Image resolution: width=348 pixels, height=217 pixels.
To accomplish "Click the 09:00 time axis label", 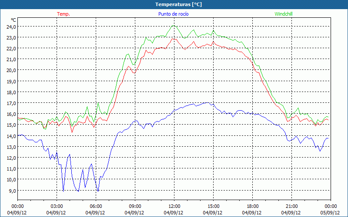I will [x=135, y=207].
